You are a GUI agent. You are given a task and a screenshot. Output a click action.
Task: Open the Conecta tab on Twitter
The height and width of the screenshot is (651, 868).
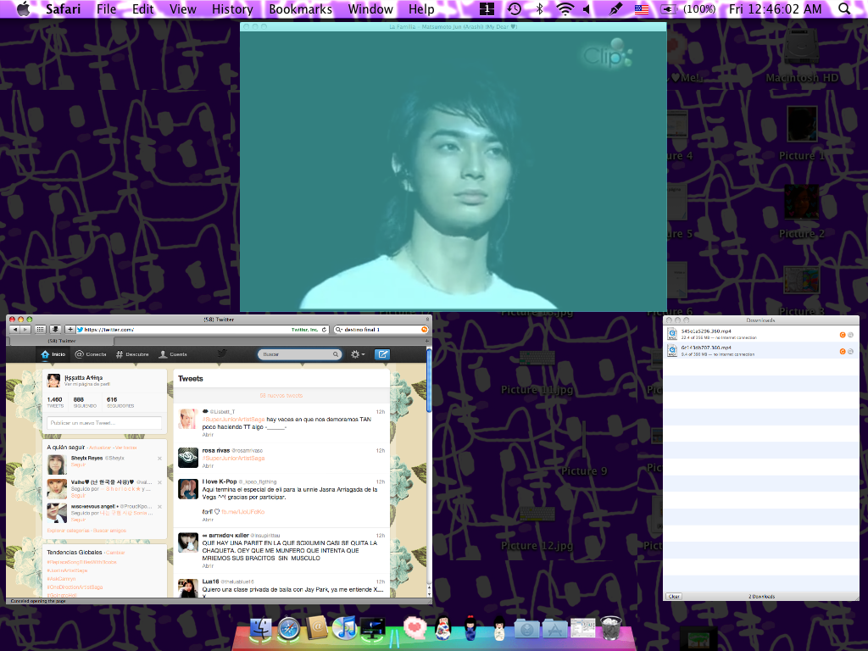91,354
